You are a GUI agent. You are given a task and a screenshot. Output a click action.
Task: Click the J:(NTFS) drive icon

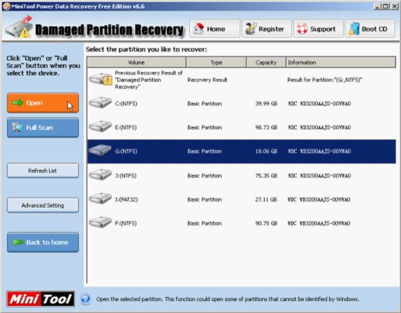(x=101, y=175)
